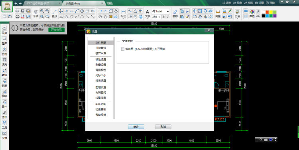This screenshot has width=299, height=150.
Task: Open the 图库 library in left sidebar
Action: point(4,41)
